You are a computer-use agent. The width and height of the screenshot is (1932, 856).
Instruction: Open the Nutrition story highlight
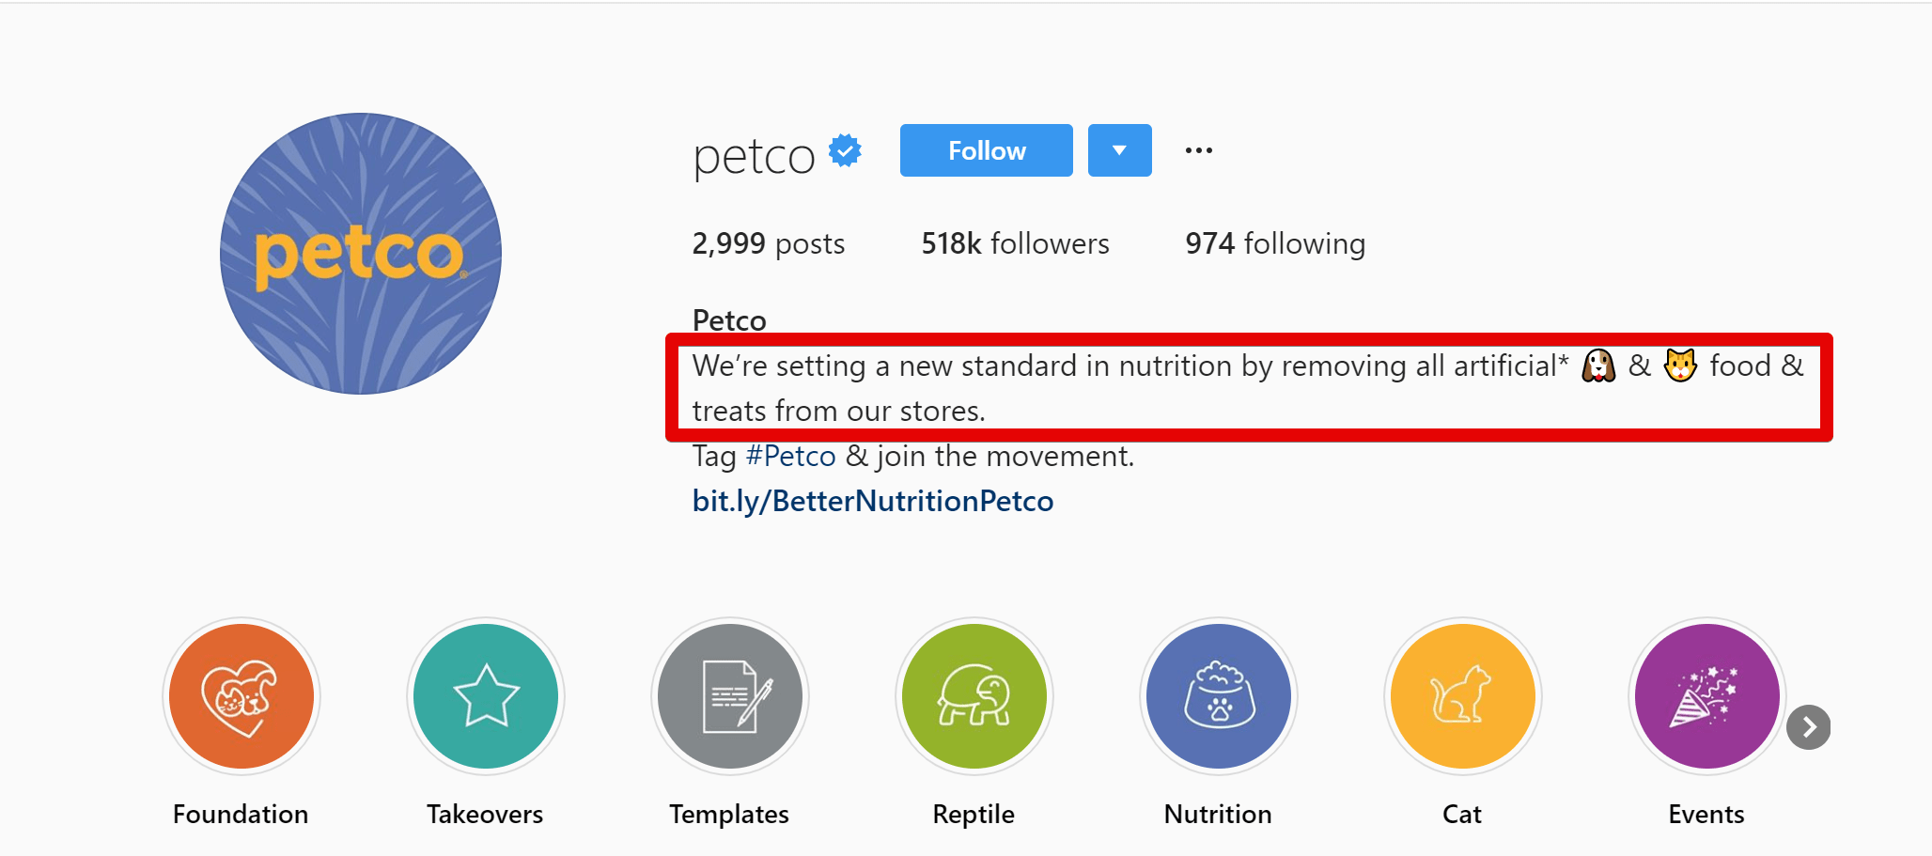pyautogui.click(x=1218, y=696)
